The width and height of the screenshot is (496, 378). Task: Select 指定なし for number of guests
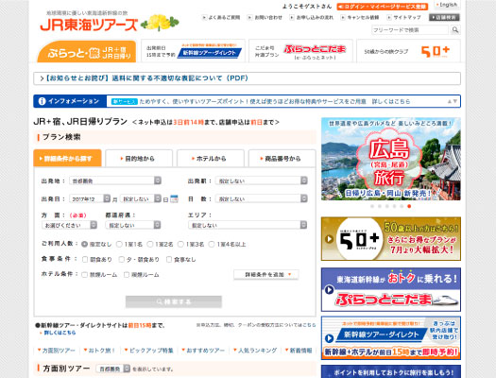click(x=84, y=244)
